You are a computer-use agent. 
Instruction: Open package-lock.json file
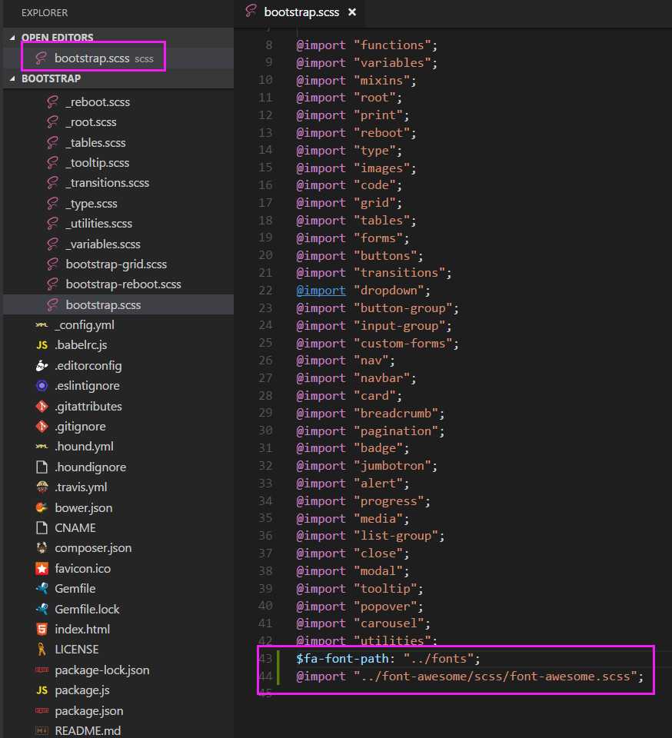(x=102, y=670)
